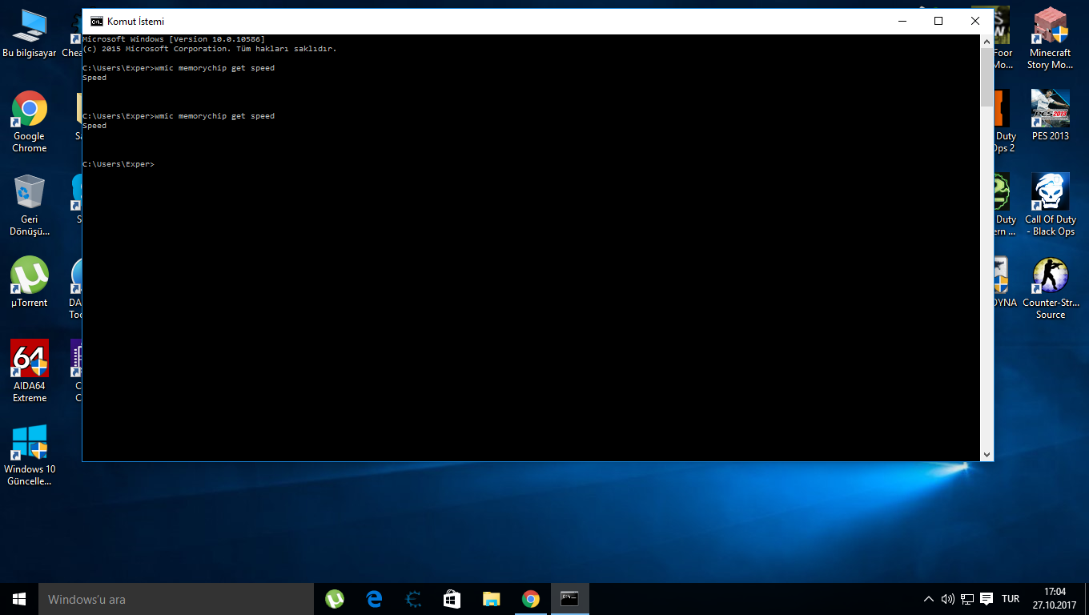Select Call Of Duty Black Ops icon

point(1050,193)
